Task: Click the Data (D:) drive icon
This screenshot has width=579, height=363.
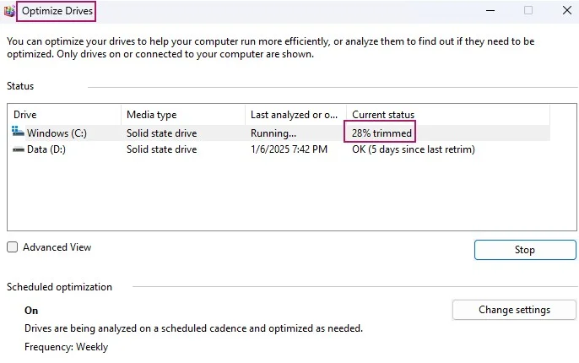Action: 19,149
